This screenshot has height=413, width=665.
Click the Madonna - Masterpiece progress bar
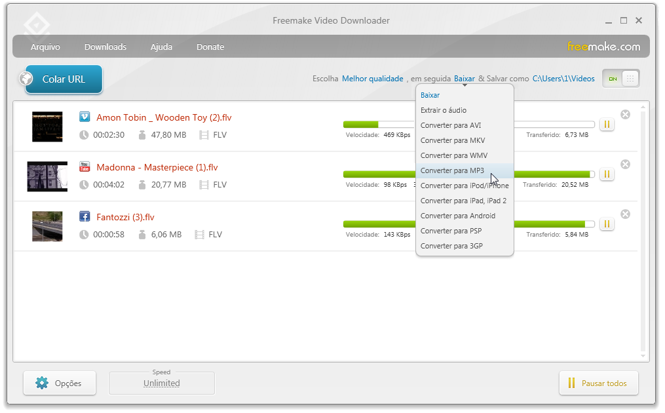tap(468, 174)
